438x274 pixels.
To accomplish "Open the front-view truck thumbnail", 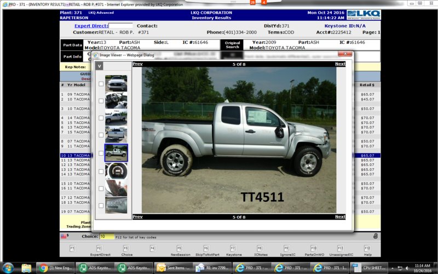I will pos(116,83).
